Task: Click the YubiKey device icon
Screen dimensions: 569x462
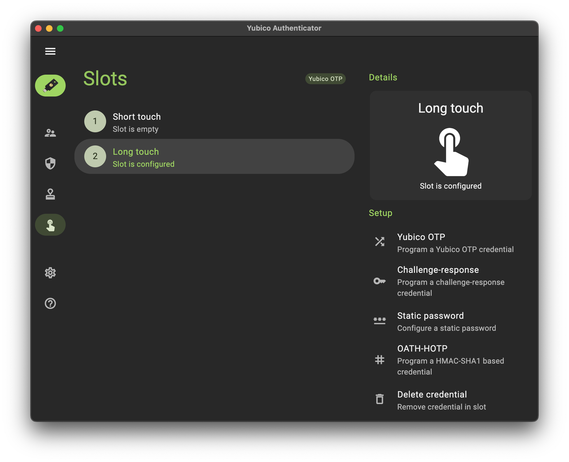Action: click(x=50, y=86)
